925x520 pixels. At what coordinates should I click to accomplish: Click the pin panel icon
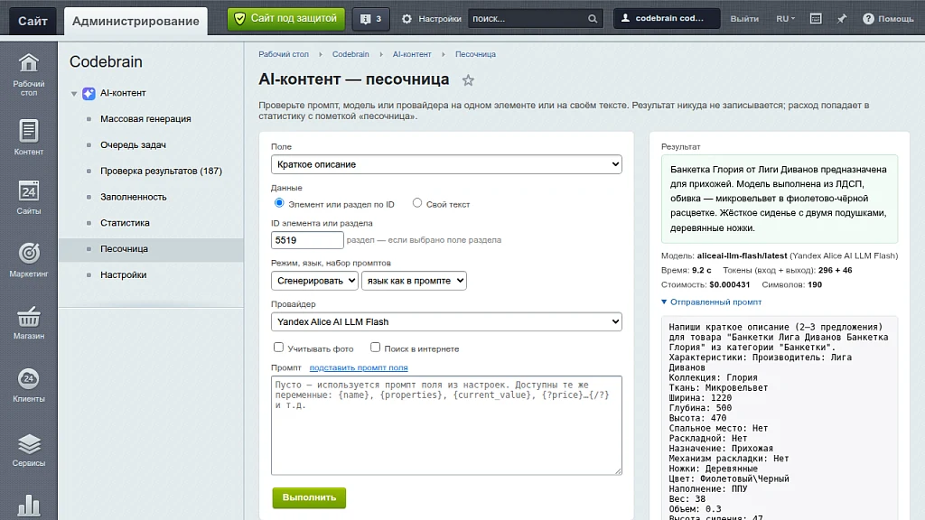[842, 19]
